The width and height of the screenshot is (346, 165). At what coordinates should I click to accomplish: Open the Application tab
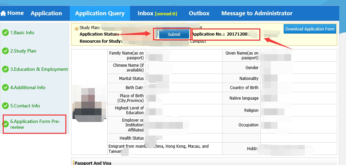tap(46, 14)
